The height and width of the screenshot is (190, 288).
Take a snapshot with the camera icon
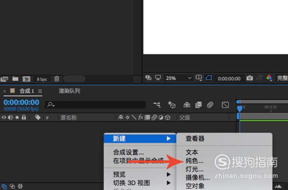click(x=249, y=78)
